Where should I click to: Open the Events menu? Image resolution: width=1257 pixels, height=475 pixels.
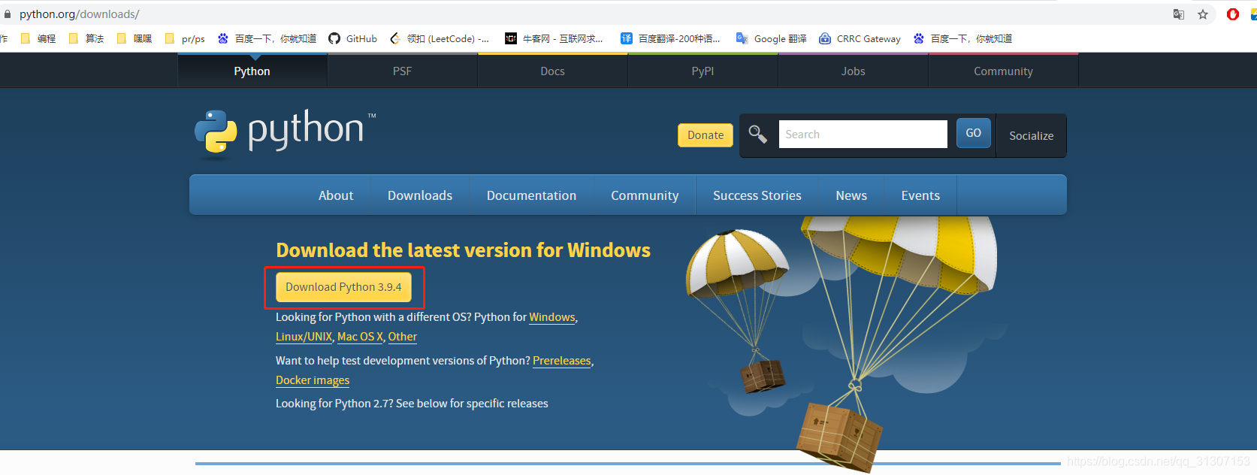pyautogui.click(x=920, y=195)
